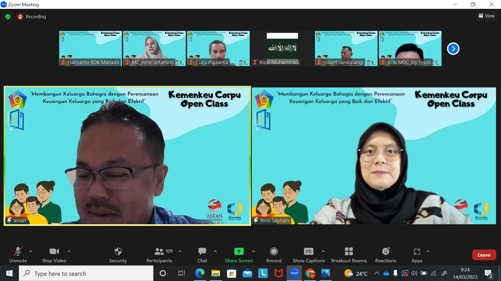Open Wi-Fi network settings tray icon
The height and width of the screenshot is (281, 501).
[433, 273]
